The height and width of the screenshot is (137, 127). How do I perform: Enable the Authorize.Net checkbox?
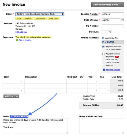[x=103, y=38]
